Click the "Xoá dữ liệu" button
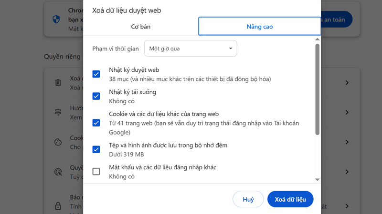Screen dimensions: 382x214 [x=290, y=199]
